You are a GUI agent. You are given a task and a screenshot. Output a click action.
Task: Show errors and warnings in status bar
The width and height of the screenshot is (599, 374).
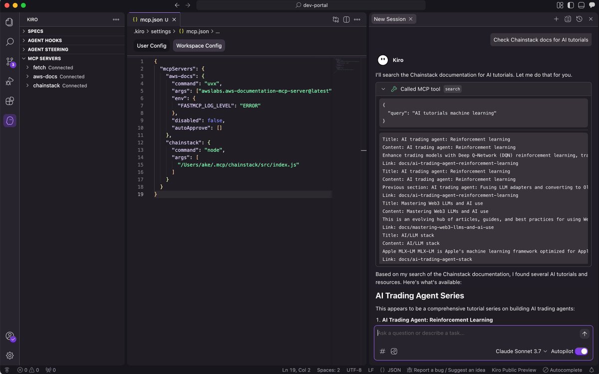point(29,370)
